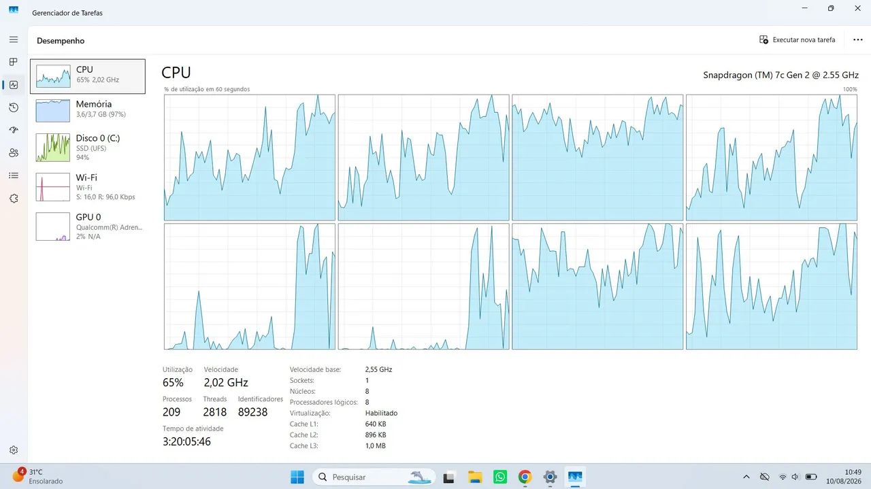Image resolution: width=871 pixels, height=489 pixels.
Task: Click the Identificadores 89238 value
Action: pyautogui.click(x=252, y=412)
